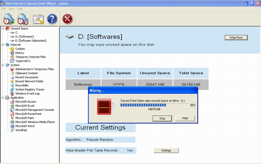
Task: Click the Wipe Now button
Action: click(x=236, y=38)
